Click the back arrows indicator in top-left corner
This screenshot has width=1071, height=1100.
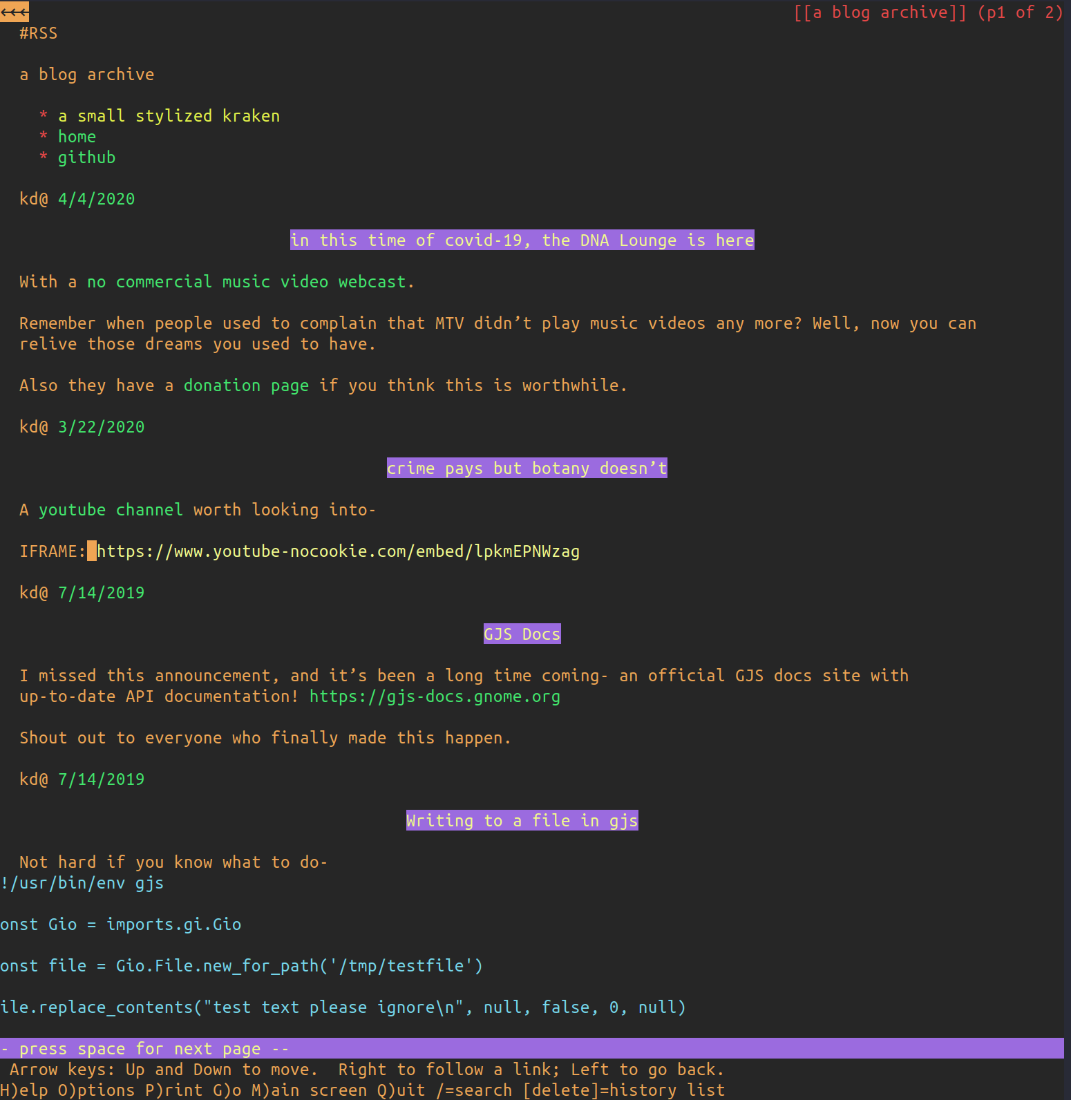coord(14,12)
